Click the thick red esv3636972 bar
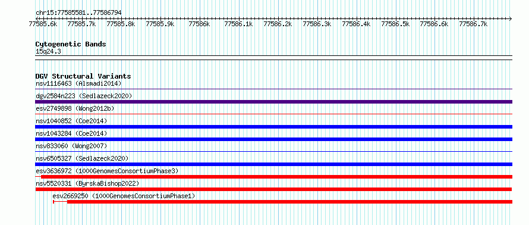This screenshot has width=529, height=225. [276, 177]
